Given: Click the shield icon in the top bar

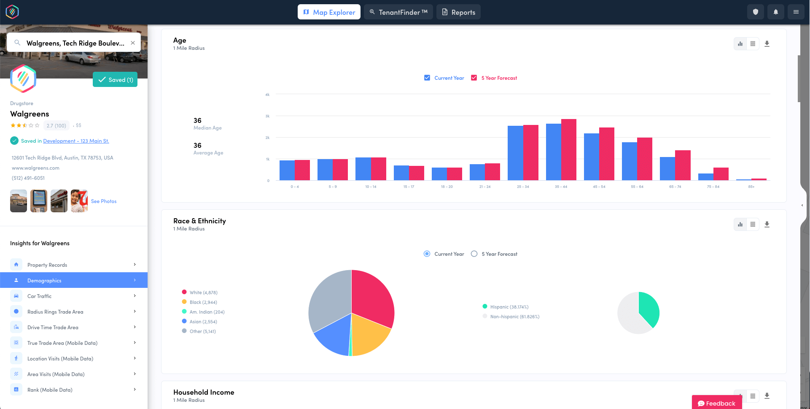Looking at the screenshot, I should [755, 12].
